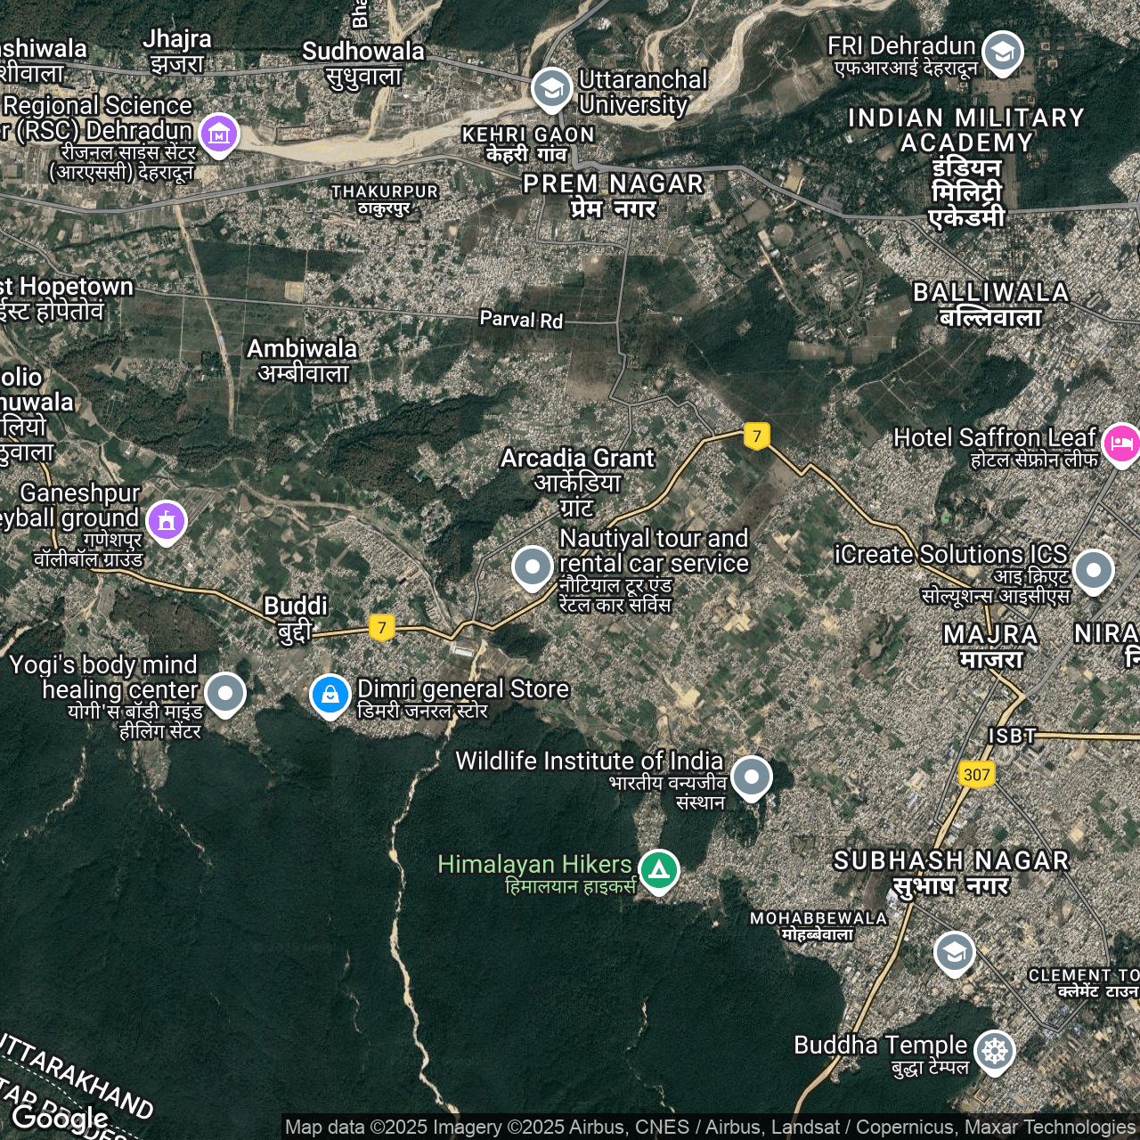Open the Regional Science Centre museum pin
The width and height of the screenshot is (1140, 1140).
pyautogui.click(x=219, y=134)
